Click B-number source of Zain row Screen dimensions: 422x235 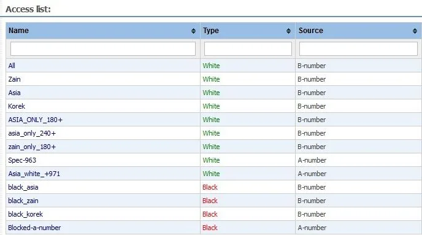click(x=312, y=79)
